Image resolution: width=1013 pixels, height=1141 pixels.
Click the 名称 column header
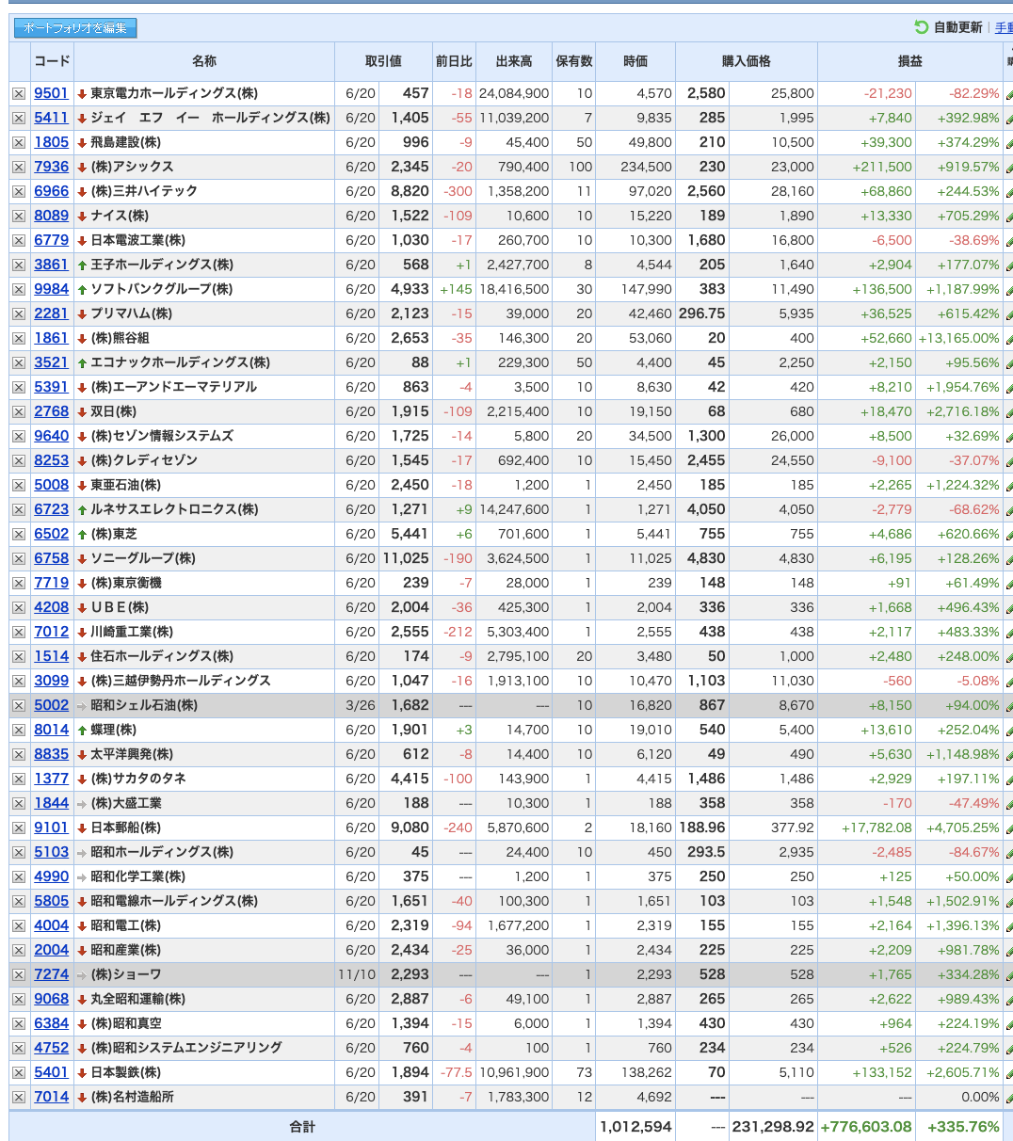tap(204, 61)
